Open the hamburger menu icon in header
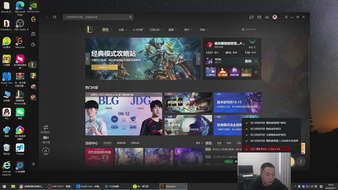This screenshot has width=338, height=190. pos(286,17)
